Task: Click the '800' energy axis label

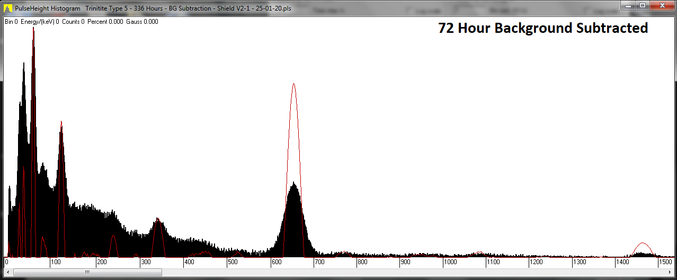Action: click(x=362, y=262)
